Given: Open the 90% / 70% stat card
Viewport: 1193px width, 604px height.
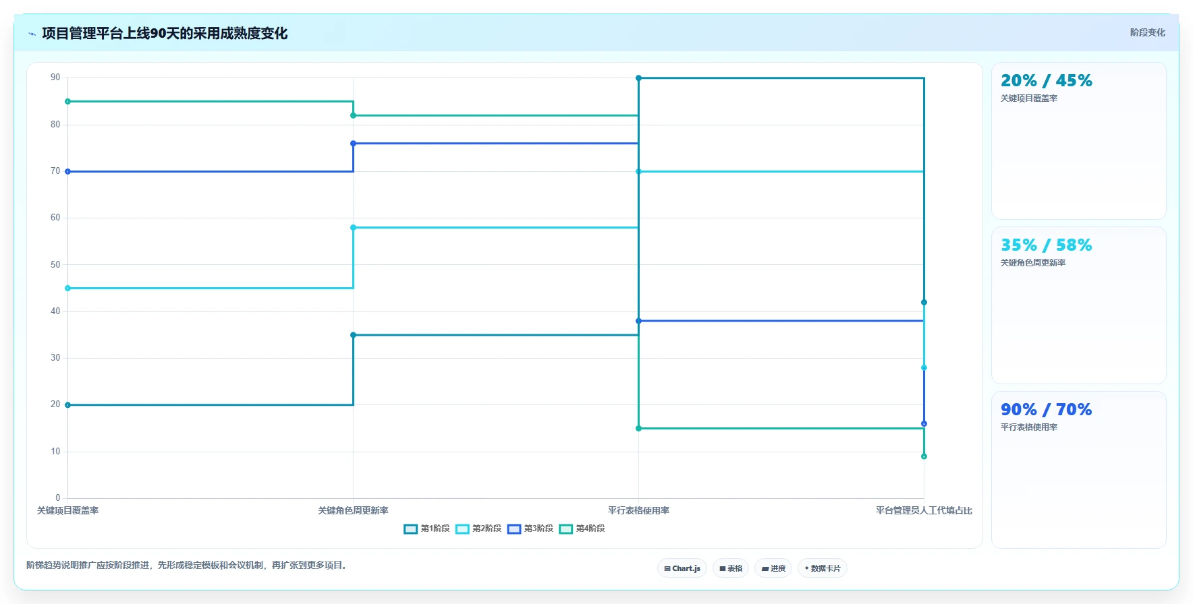Looking at the screenshot, I should 1078,470.
